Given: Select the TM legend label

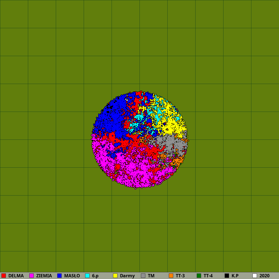Looking at the screenshot, I should point(151,276).
